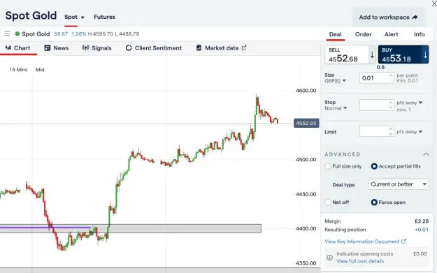Click Add to workspace button

(388, 17)
